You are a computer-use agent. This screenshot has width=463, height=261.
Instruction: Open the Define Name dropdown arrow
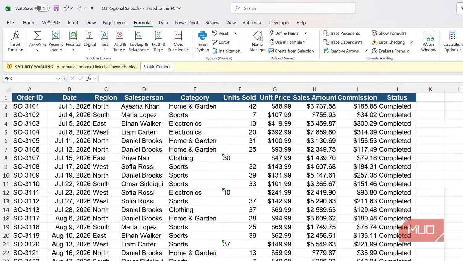(x=306, y=33)
